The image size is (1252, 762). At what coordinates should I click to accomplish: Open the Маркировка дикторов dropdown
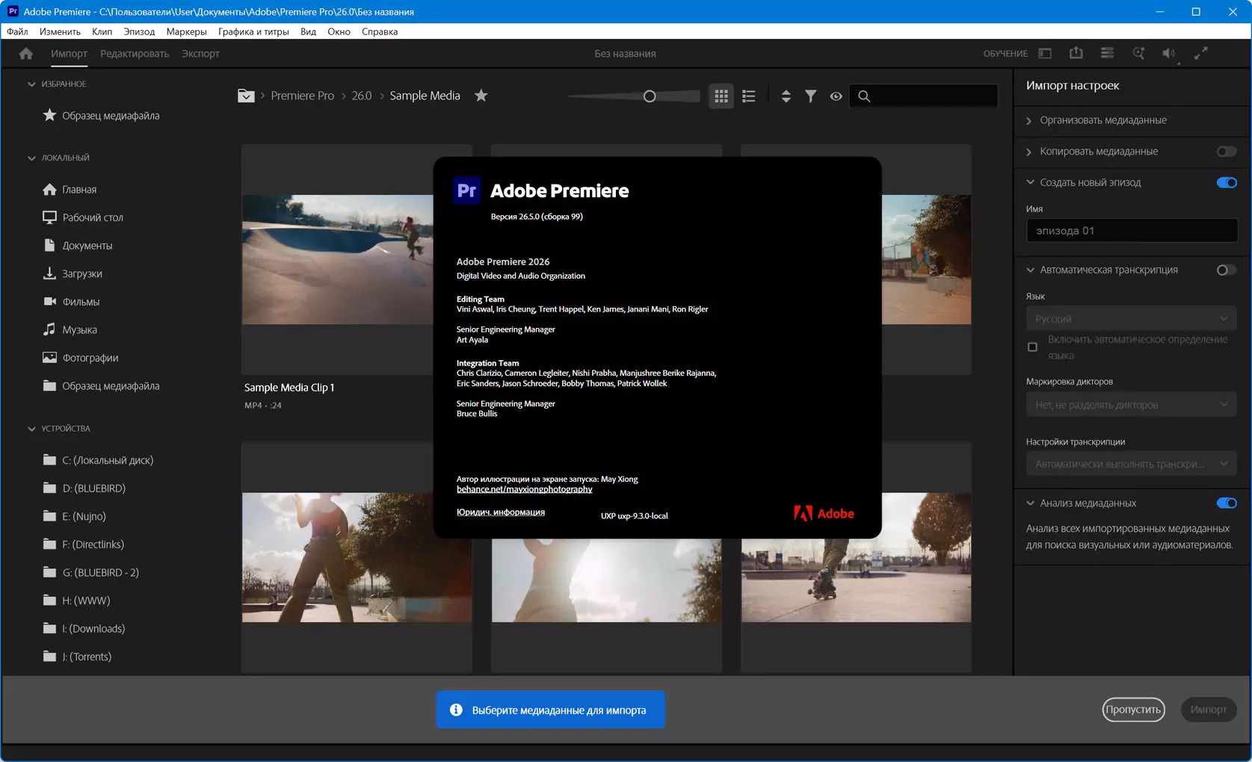pos(1131,405)
